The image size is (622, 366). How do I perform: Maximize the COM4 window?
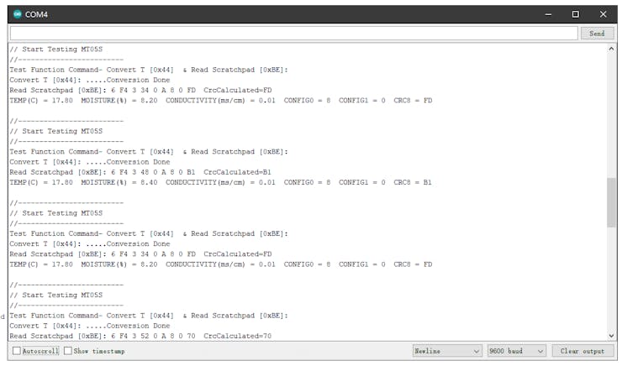pos(576,14)
